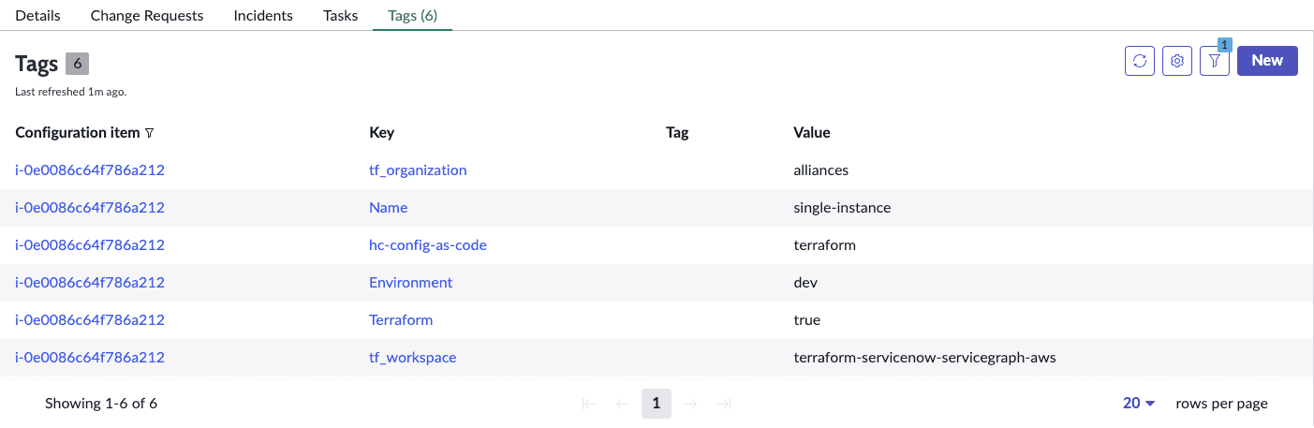Select current page number 1
Screen dimensions: 1314x428
(657, 404)
